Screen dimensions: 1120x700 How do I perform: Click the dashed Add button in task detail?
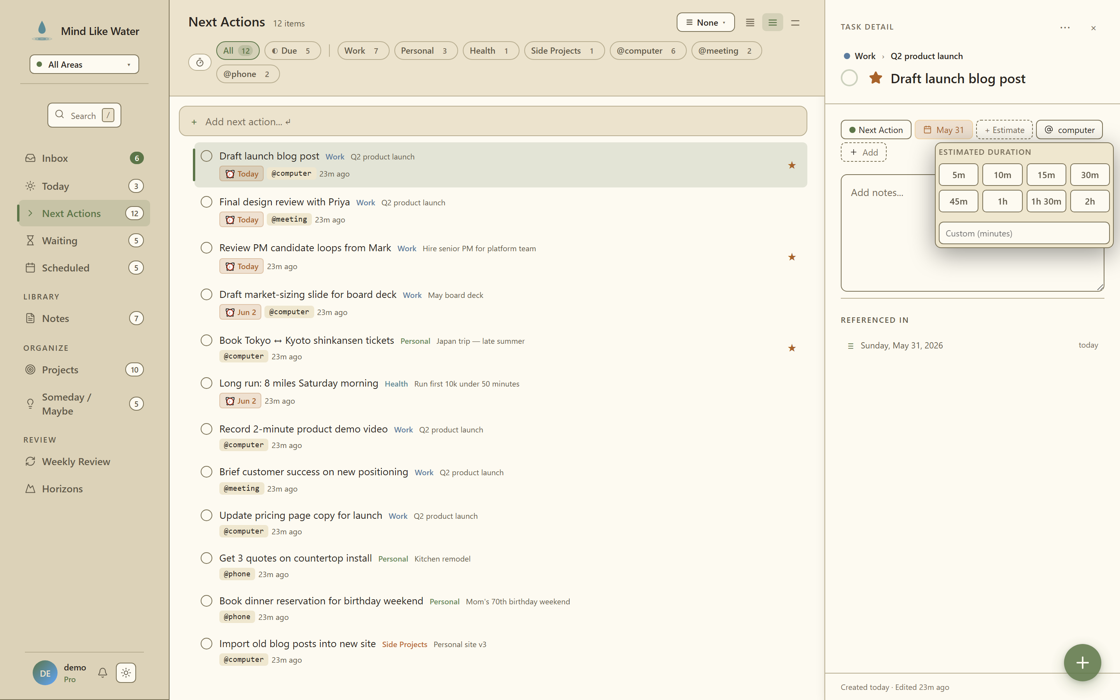864,152
